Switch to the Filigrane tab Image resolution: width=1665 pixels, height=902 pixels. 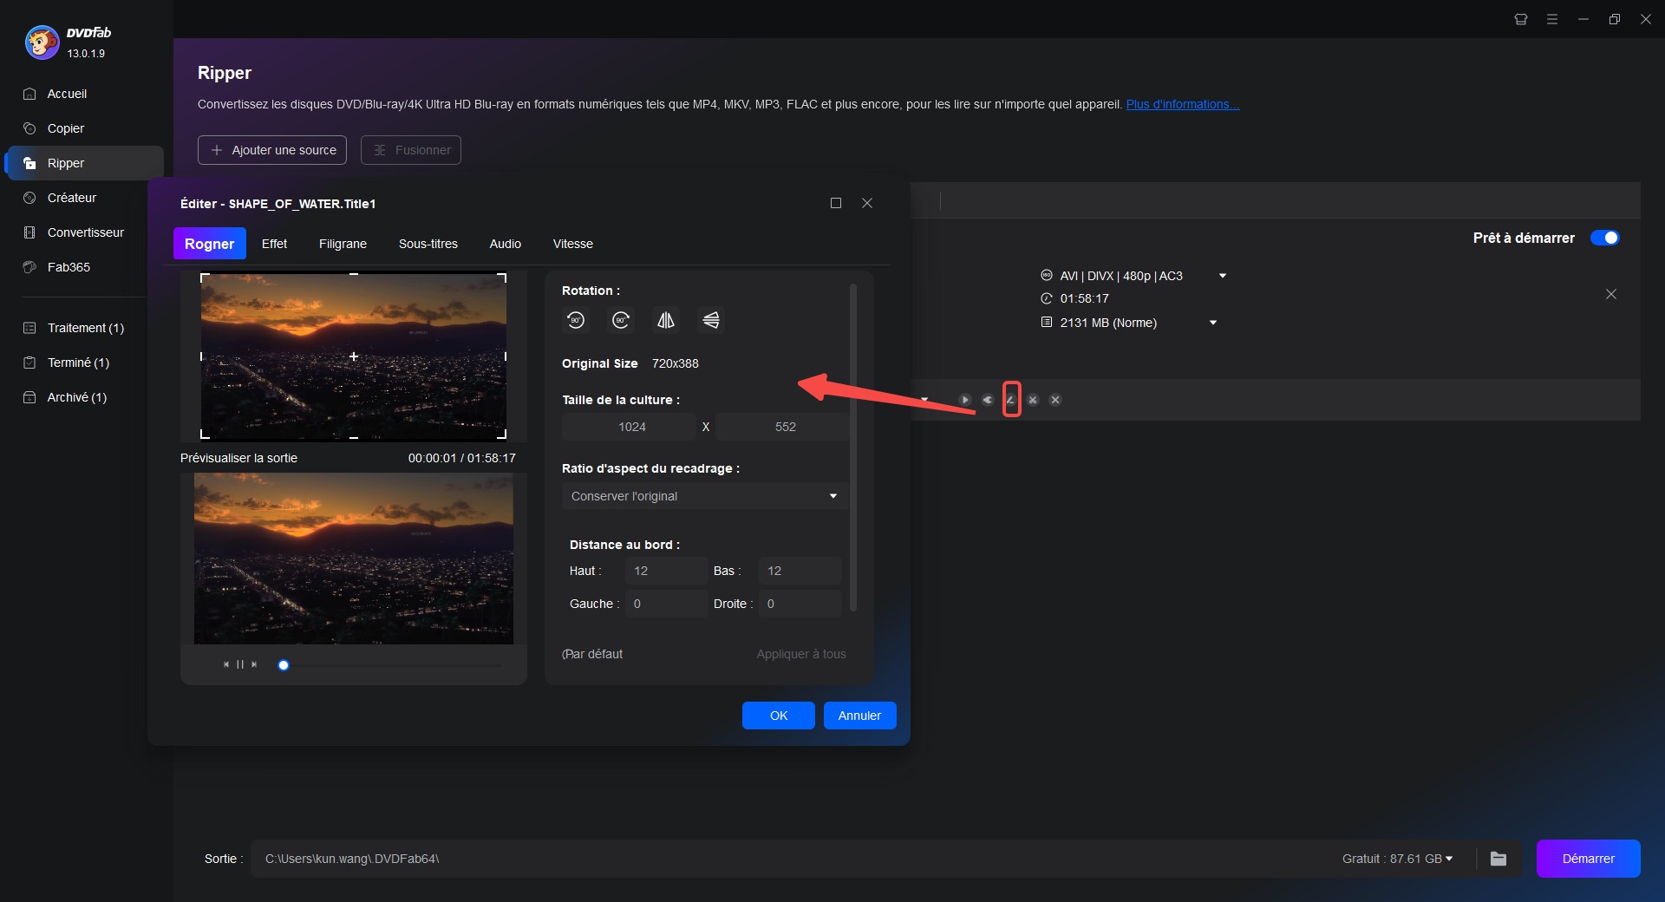pyautogui.click(x=343, y=244)
